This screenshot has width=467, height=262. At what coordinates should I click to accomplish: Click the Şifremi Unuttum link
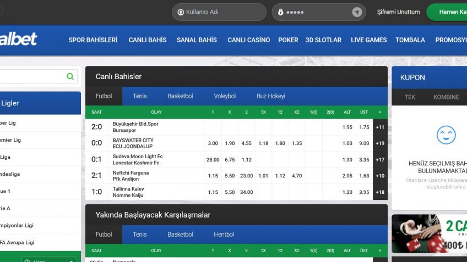(x=398, y=12)
